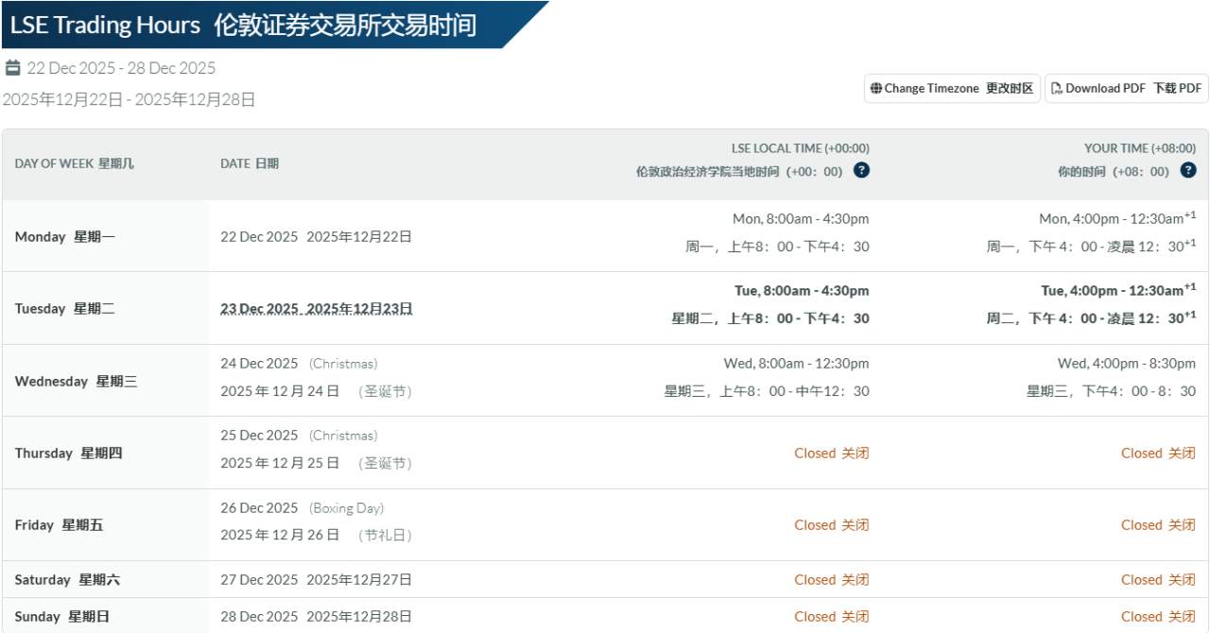
Task: Click '星期三，下午4：00 - 8：30' your time text
Action: click(x=1111, y=391)
